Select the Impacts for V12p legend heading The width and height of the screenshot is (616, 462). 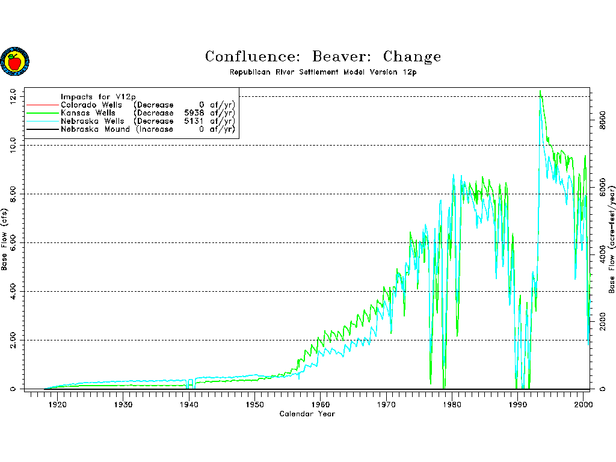click(x=98, y=96)
